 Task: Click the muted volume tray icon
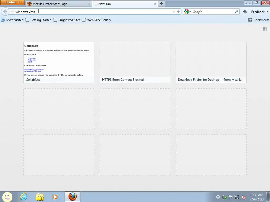coord(243,197)
